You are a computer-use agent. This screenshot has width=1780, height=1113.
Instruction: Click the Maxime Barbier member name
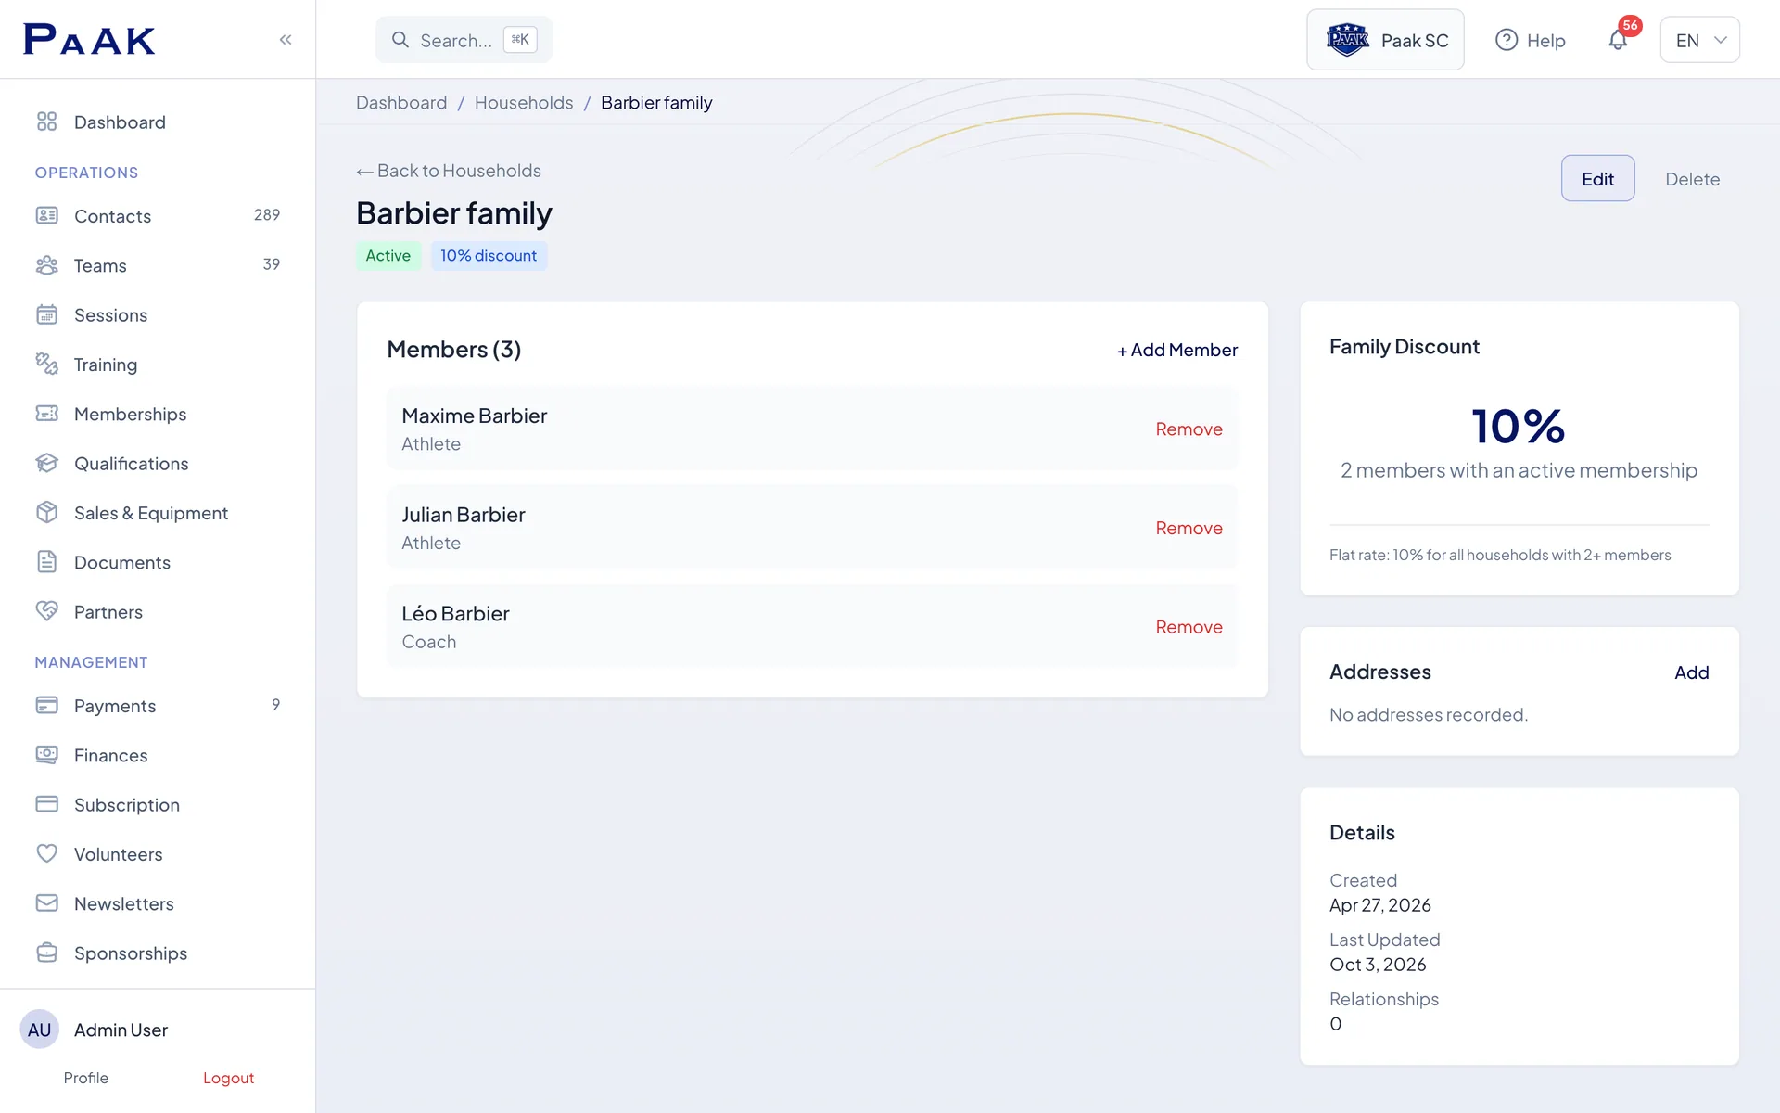tap(474, 416)
